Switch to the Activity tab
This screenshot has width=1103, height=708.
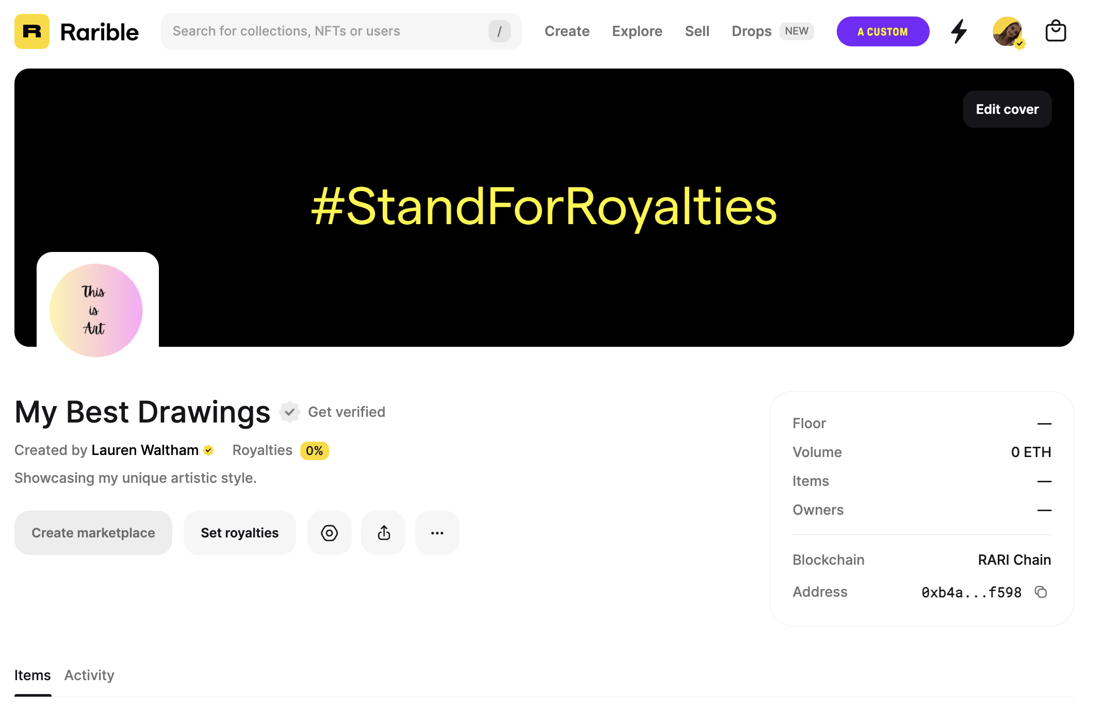89,675
